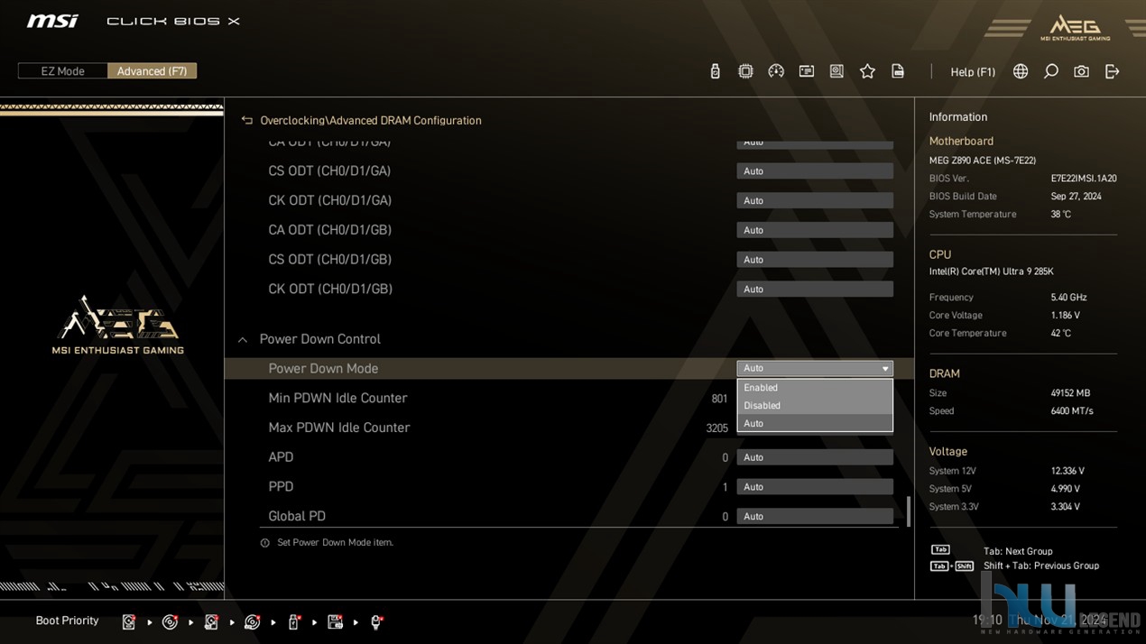The image size is (1146, 644).
Task: Click the memory card toolbar icon
Action: [807, 71]
